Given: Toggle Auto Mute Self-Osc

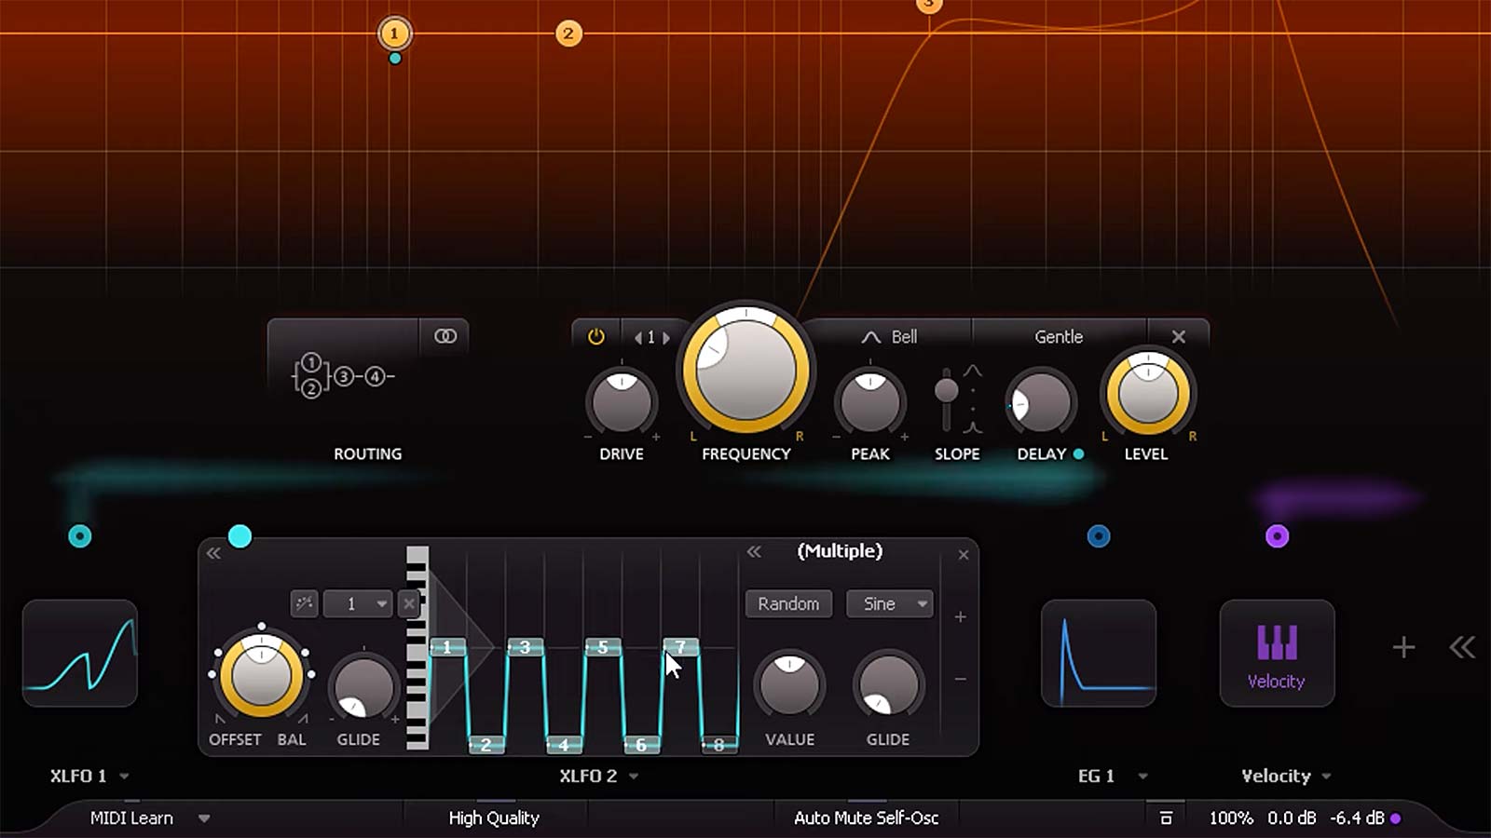Looking at the screenshot, I should pyautogui.click(x=865, y=818).
